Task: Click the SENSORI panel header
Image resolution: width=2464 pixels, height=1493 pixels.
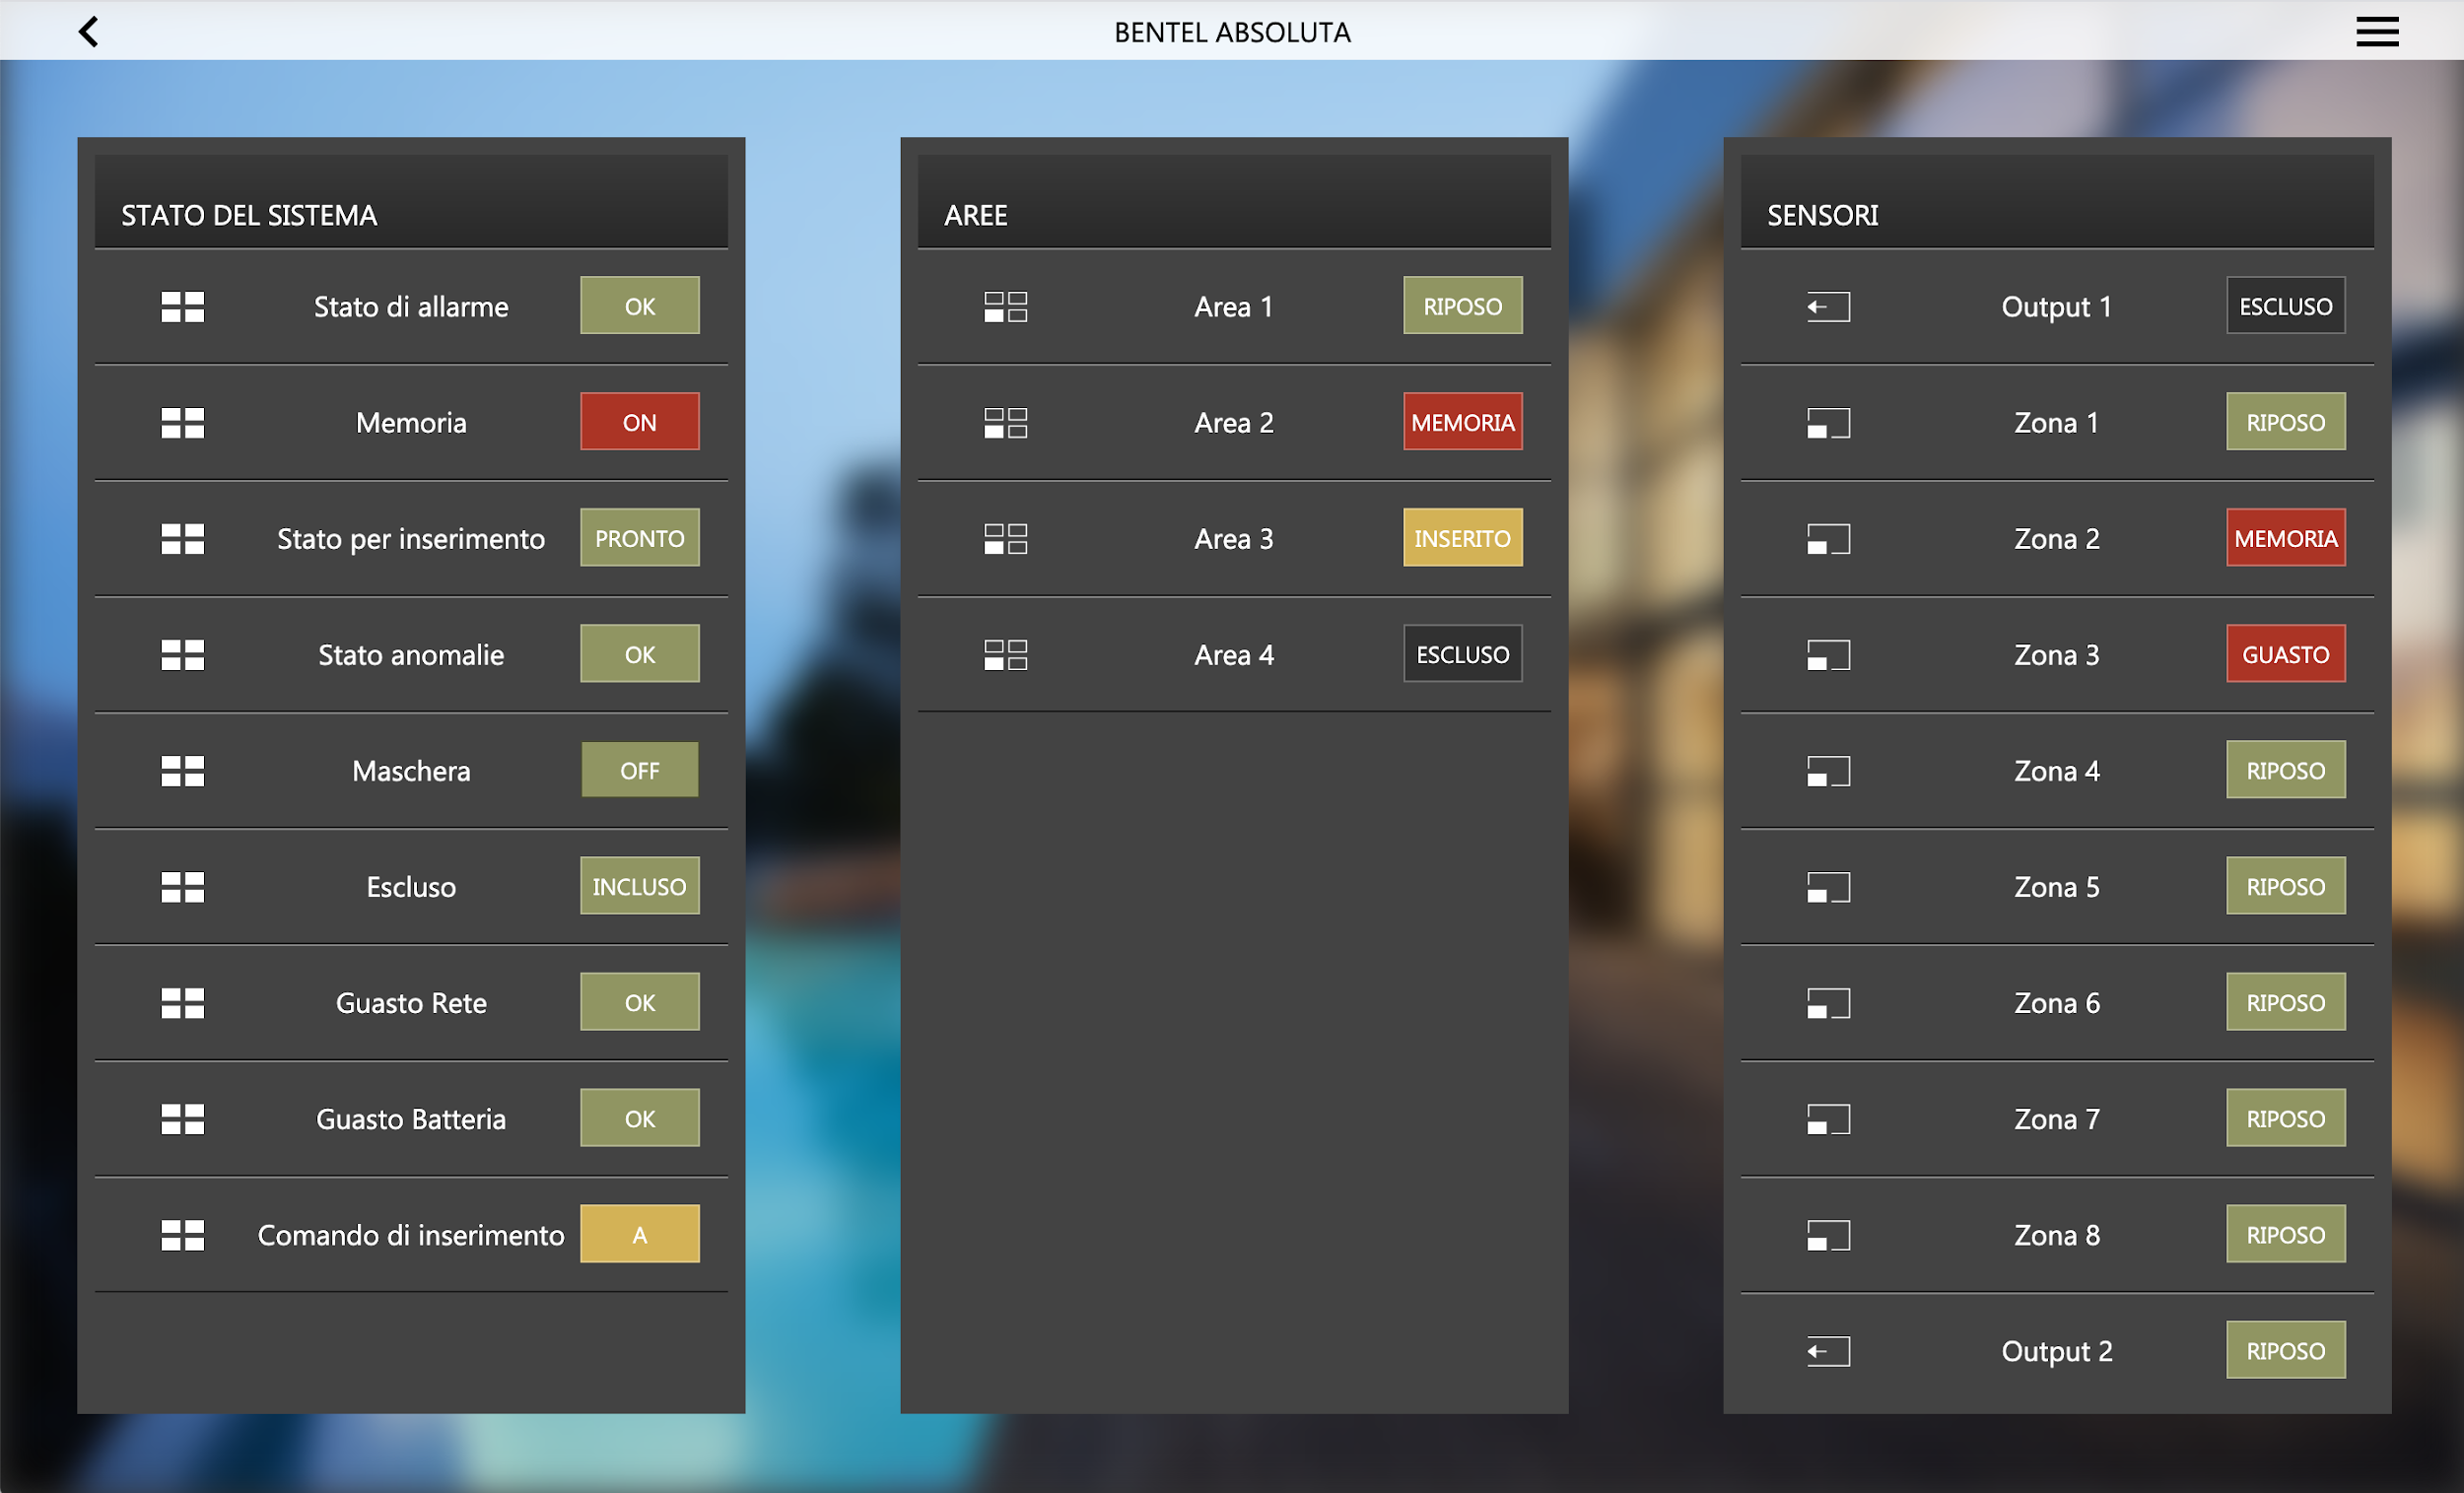Action: point(2057,202)
